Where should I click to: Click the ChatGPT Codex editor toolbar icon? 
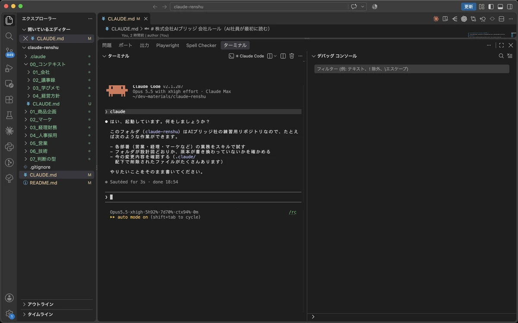(464, 19)
